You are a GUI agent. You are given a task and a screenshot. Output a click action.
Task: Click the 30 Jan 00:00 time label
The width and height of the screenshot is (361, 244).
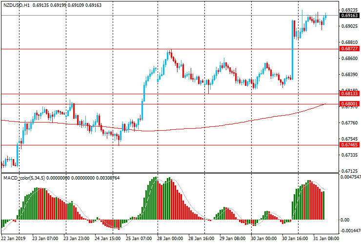(x=264, y=239)
